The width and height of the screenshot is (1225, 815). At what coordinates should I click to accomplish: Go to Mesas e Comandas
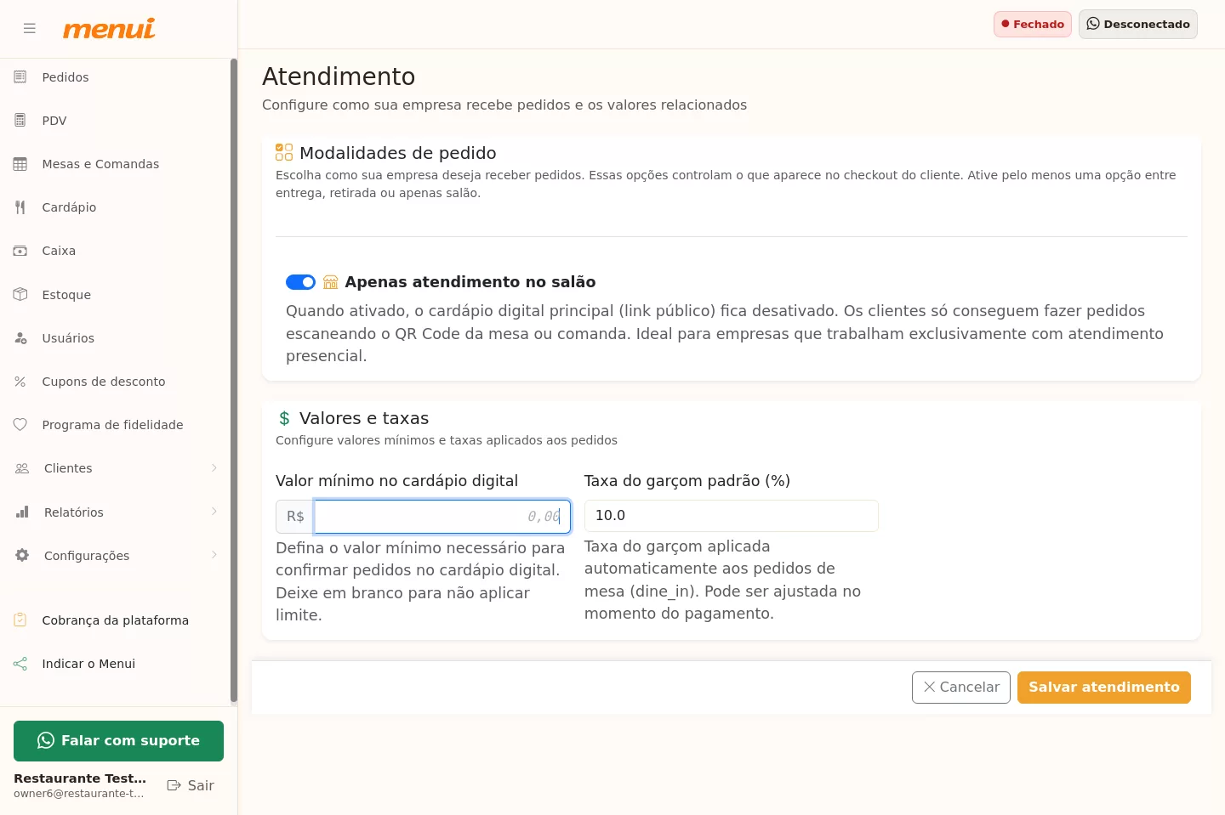pos(116,164)
